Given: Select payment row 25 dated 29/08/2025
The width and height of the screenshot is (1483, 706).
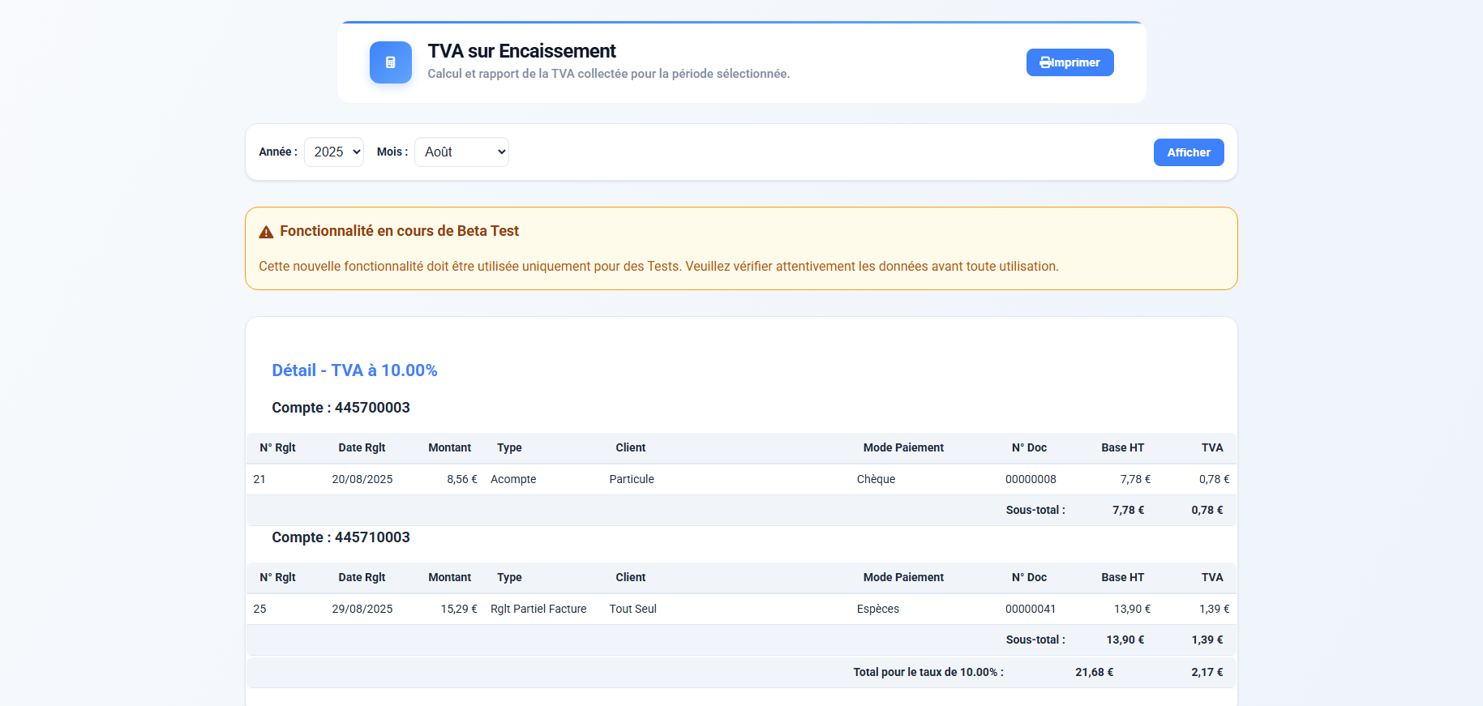Looking at the screenshot, I should [x=362, y=609].
